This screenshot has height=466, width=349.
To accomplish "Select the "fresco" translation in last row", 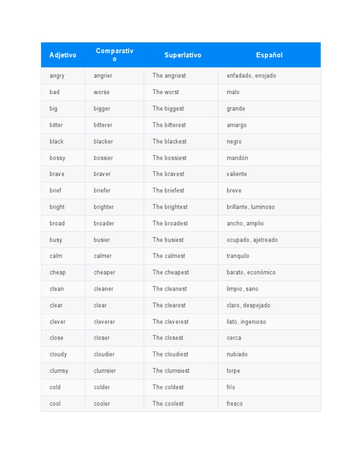I will point(234,404).
